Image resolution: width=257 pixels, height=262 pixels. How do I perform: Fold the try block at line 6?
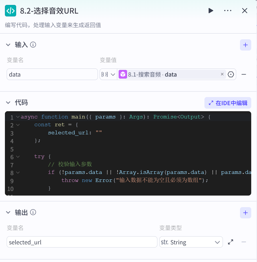18,157
